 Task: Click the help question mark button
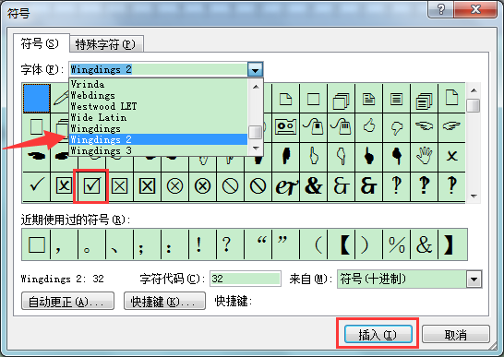pos(441,9)
